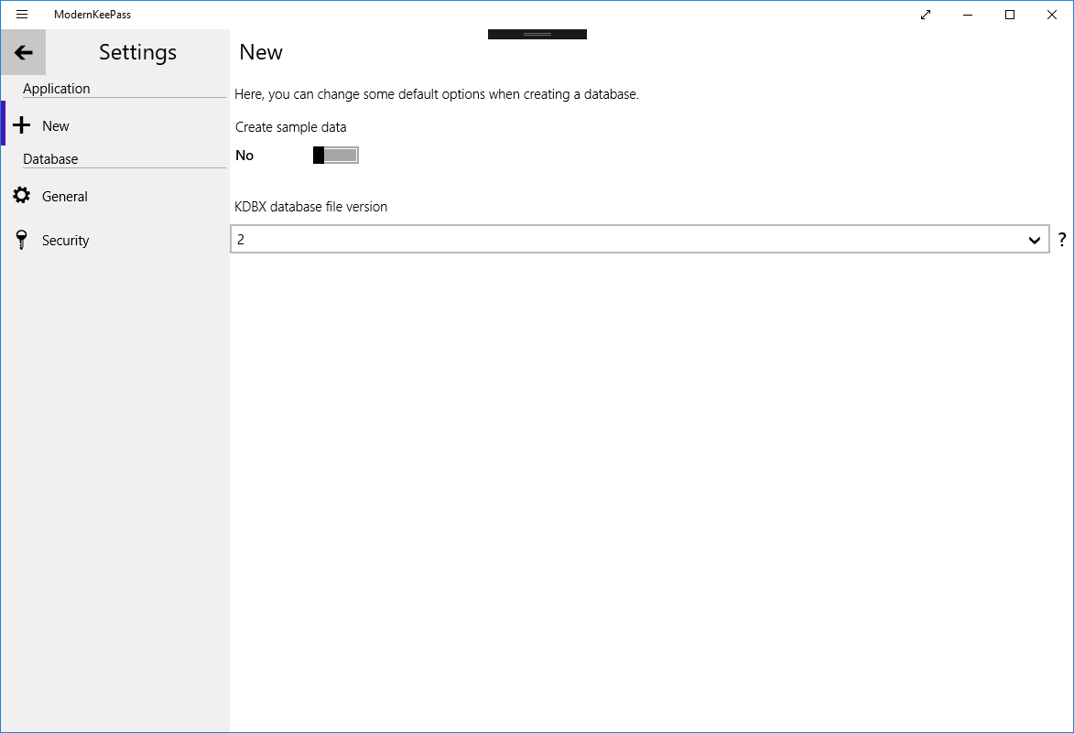This screenshot has height=733, width=1074.
Task: Click the Database section header
Action: [x=50, y=159]
